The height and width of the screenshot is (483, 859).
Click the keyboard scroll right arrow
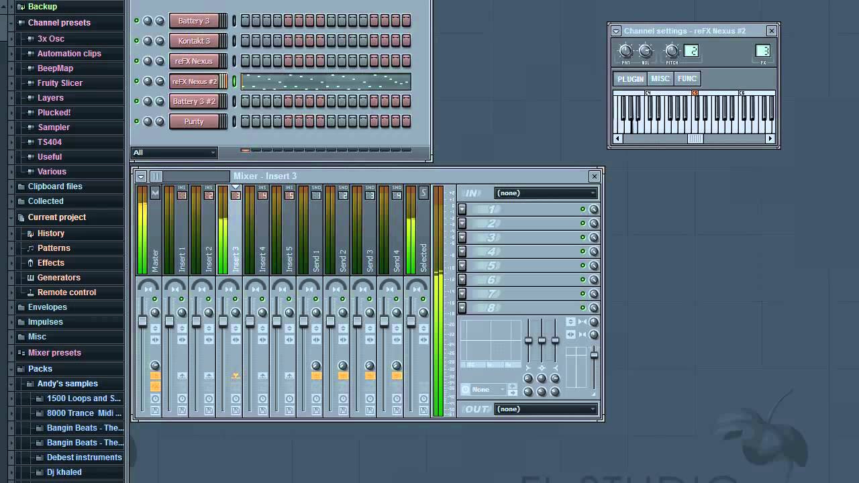tap(770, 139)
